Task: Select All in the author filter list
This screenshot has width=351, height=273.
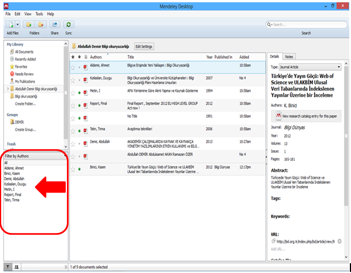Action: tap(6, 163)
